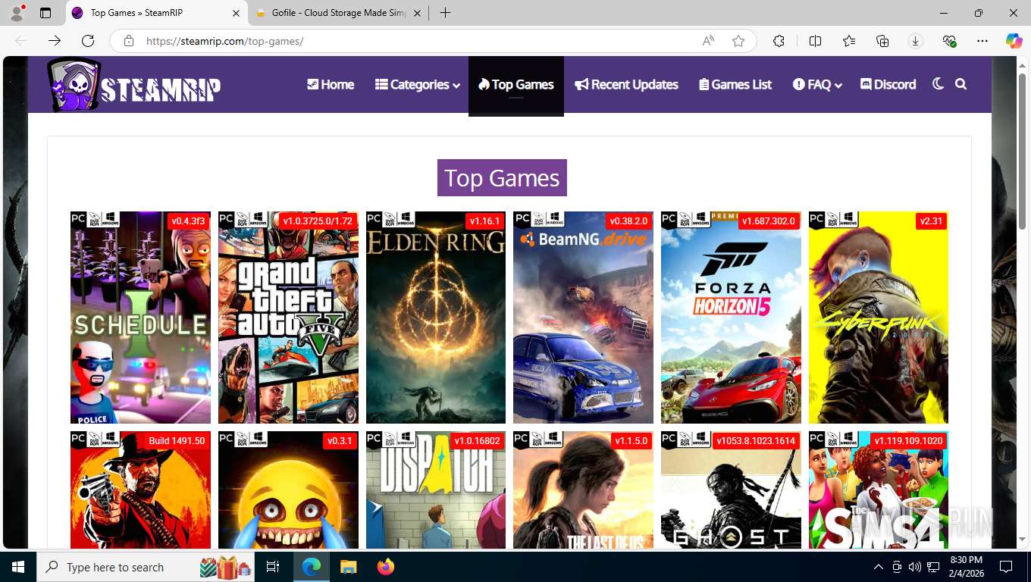Open the site search magnifier icon
The image size is (1031, 582).
961,84
